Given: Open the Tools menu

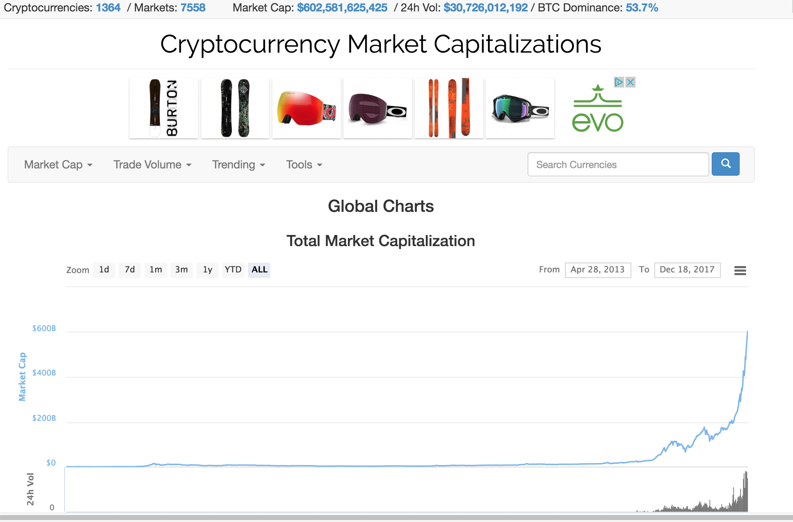Looking at the screenshot, I should (304, 165).
